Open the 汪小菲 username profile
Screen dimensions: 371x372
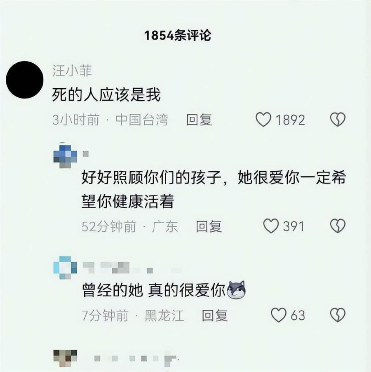[x=72, y=71]
